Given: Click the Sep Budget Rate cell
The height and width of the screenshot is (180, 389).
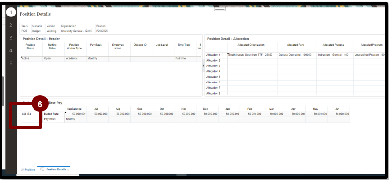Looking at the screenshot, I should (141, 114).
